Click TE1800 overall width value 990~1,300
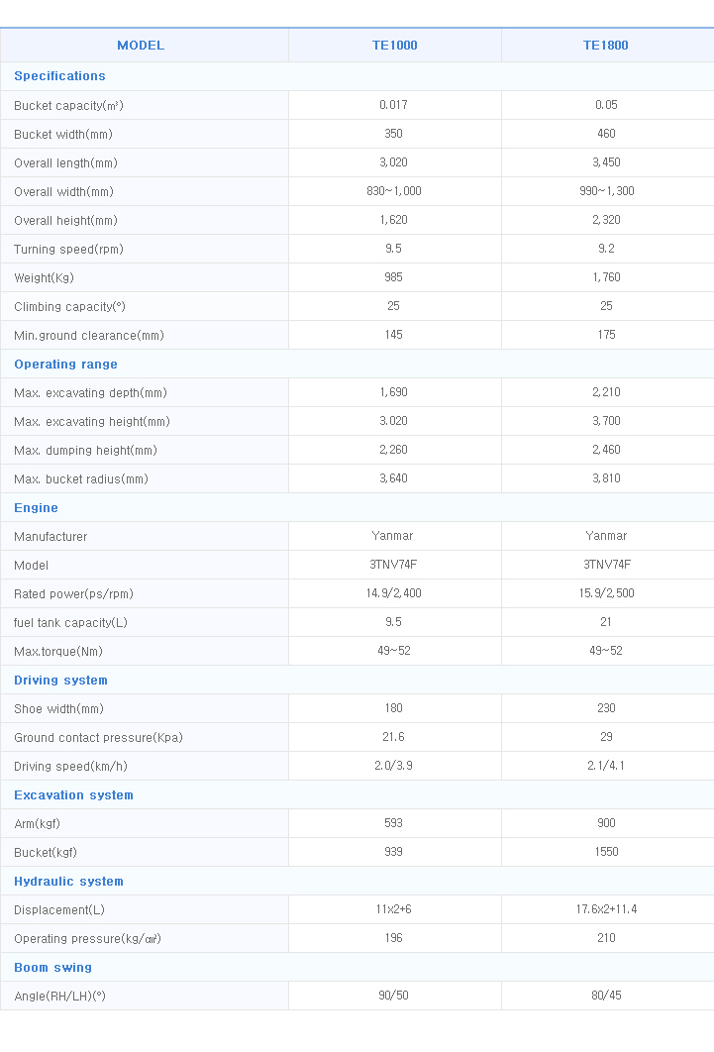714x1052 pixels. click(x=606, y=191)
